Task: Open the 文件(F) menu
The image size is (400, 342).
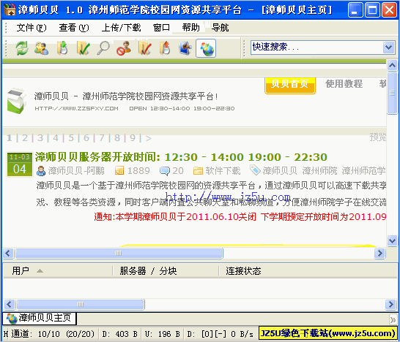Action: 32,28
